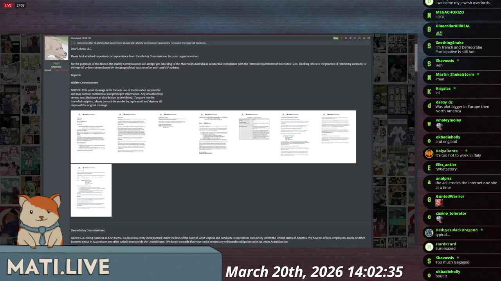This screenshot has height=281, width=501.
Task: Click MEGACHORIZO's green avatar in chat
Action: [x=429, y=15]
